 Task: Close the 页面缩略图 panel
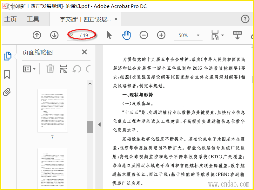pyautogui.click(x=84, y=52)
